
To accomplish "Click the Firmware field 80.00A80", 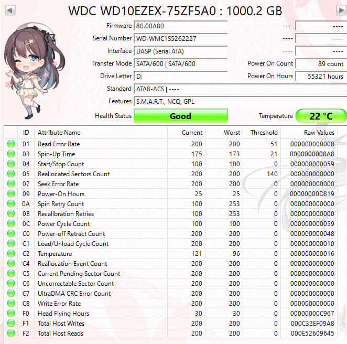I will (x=181, y=26).
